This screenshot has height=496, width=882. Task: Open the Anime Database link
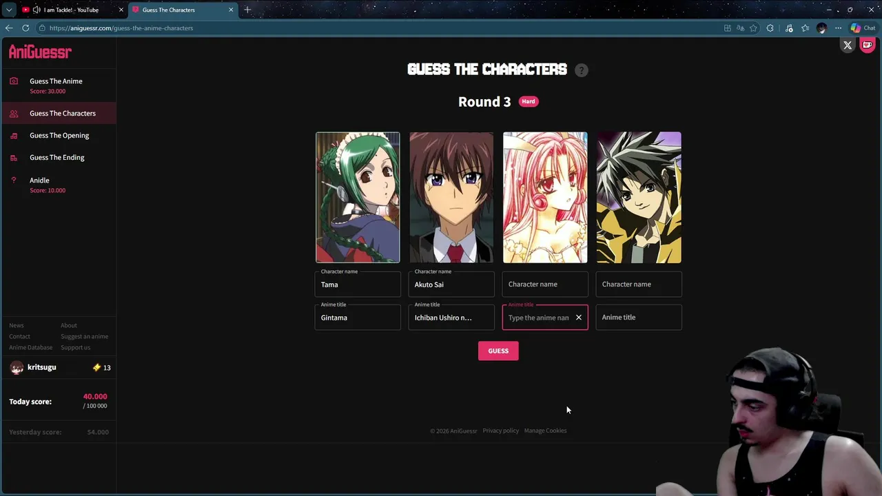click(30, 348)
